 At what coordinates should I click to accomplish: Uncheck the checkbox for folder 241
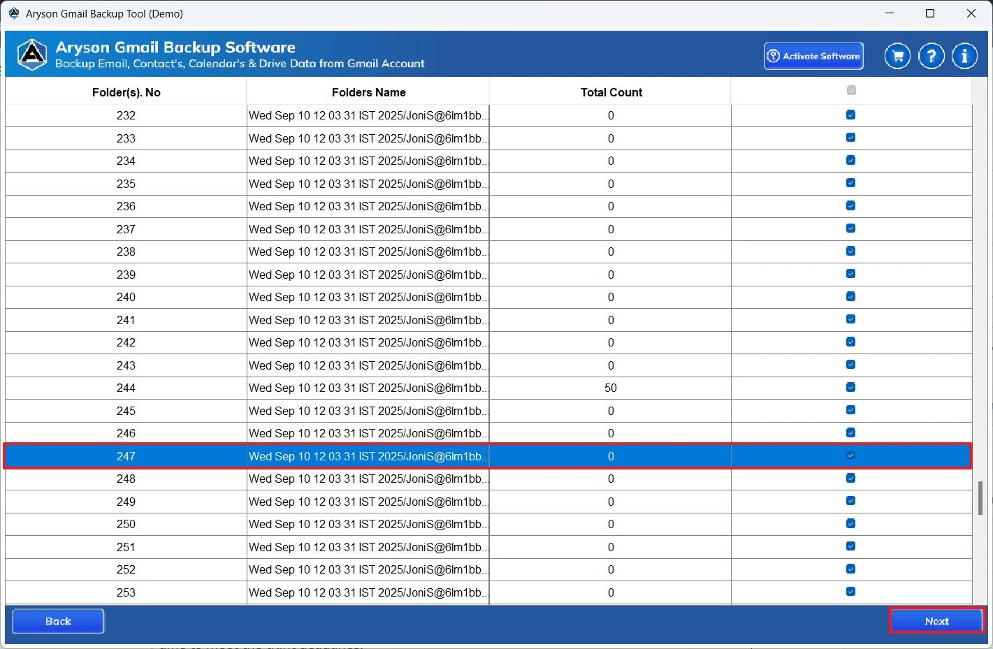850,319
